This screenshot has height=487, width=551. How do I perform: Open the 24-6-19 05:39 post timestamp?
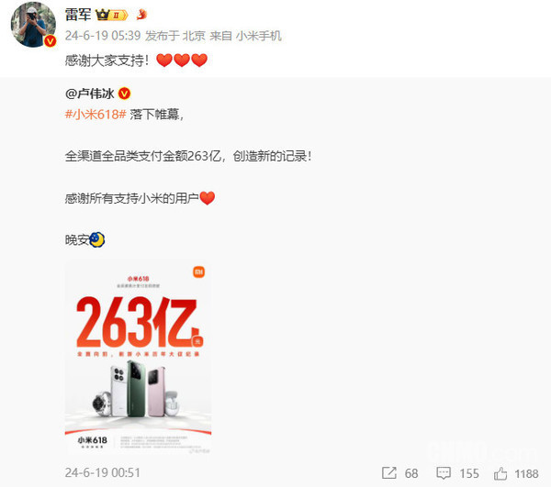click(x=103, y=36)
